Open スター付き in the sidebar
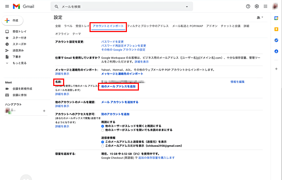 pyautogui.click(x=19, y=38)
